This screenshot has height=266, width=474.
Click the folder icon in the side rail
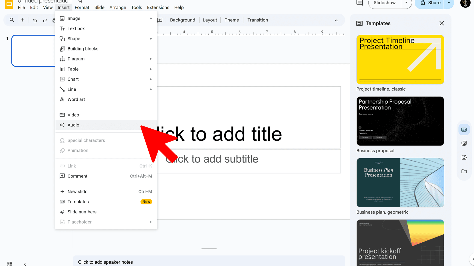(x=464, y=171)
